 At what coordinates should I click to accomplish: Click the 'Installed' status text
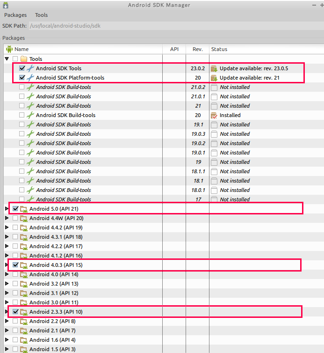click(230, 115)
